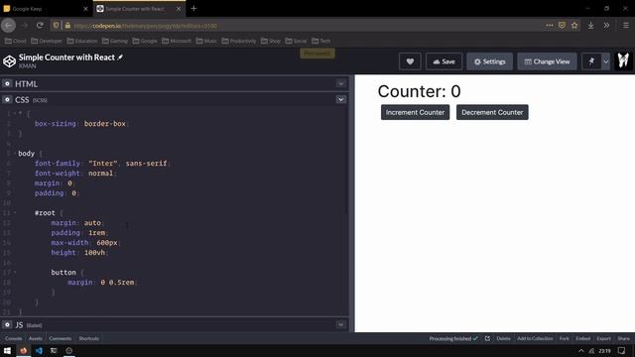Reload the page
The width and height of the screenshot is (635, 357).
tap(40, 25)
